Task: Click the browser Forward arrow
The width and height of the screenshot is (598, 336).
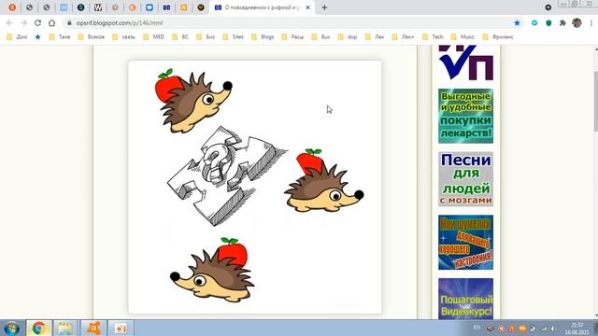Action: 23,22
